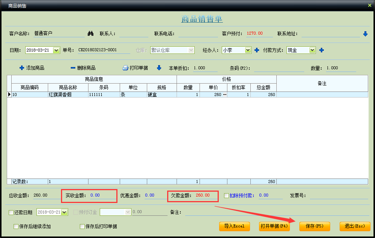Click the 数量 field showing 1.000

[341, 68]
